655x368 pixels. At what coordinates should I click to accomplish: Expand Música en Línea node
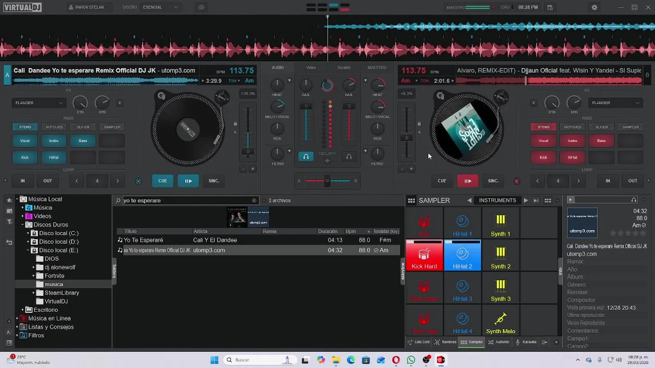[x=17, y=318]
